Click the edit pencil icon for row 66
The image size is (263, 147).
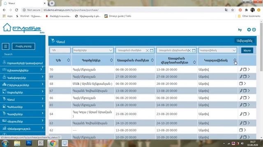(241, 98)
